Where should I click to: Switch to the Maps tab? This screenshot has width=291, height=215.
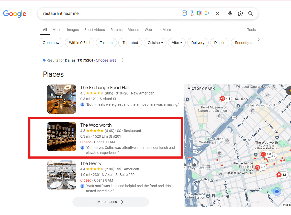tap(57, 30)
